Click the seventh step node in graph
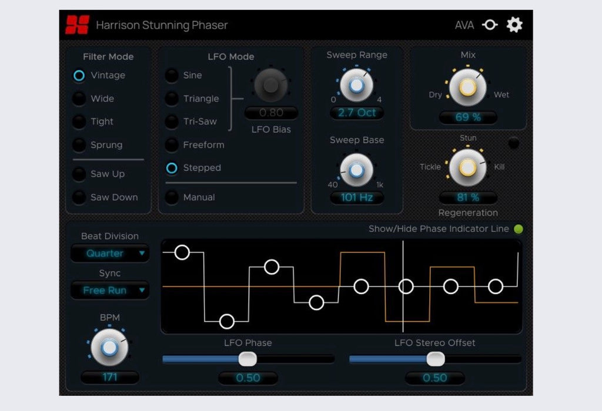Viewport: 602px width, 411px height. [x=451, y=287]
